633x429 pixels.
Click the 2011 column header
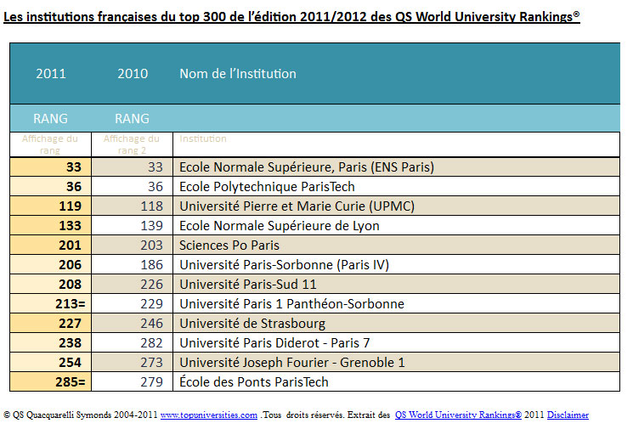[x=51, y=73]
